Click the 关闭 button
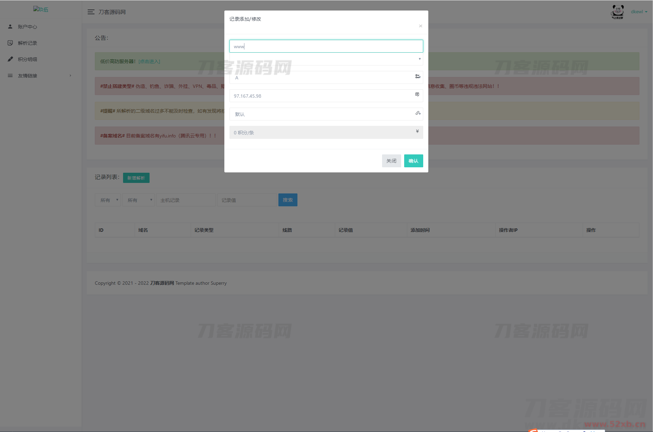The height and width of the screenshot is (432, 653). 391,161
